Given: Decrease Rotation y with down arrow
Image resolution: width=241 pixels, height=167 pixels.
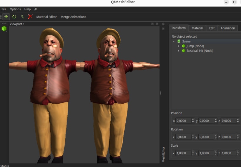Looking at the screenshot, I should (216, 138).
